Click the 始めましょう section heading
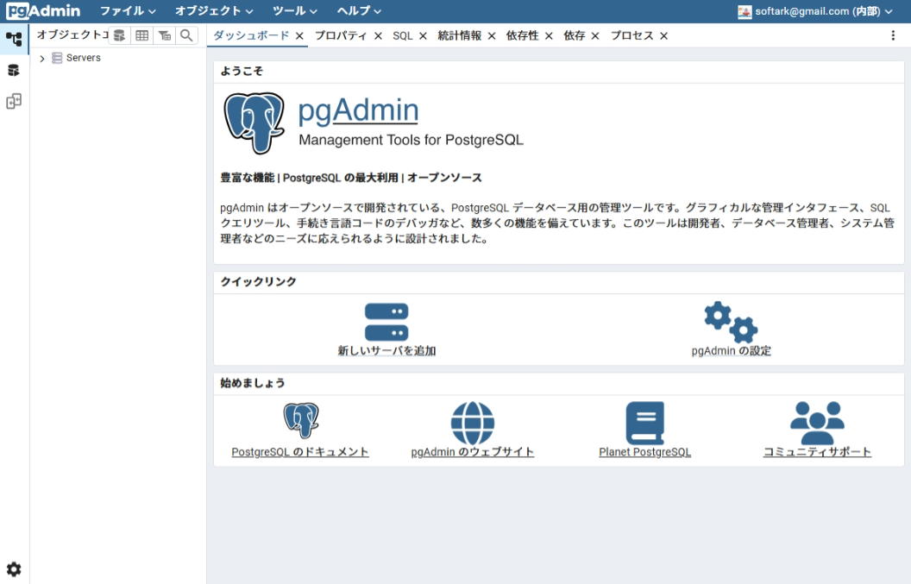The image size is (911, 584). coord(253,382)
